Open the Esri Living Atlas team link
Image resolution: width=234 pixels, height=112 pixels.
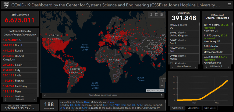(115, 105)
